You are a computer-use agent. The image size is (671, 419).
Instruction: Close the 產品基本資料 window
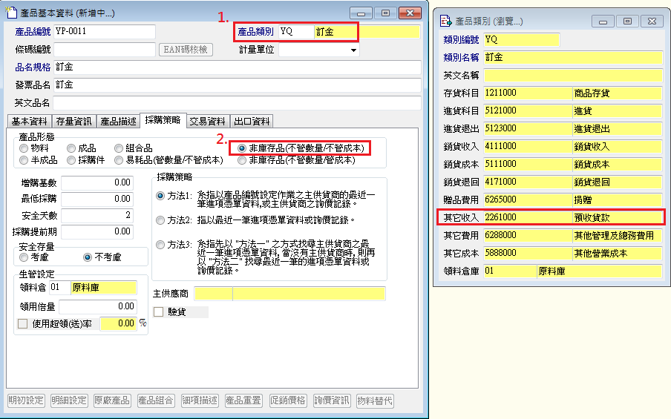(409, 13)
